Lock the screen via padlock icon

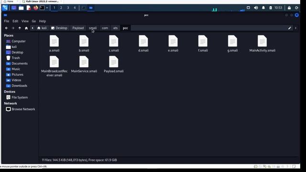coord(289,8)
